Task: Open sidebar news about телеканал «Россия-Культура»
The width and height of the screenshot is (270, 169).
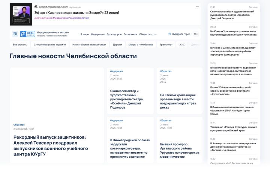Action: [x=234, y=129]
